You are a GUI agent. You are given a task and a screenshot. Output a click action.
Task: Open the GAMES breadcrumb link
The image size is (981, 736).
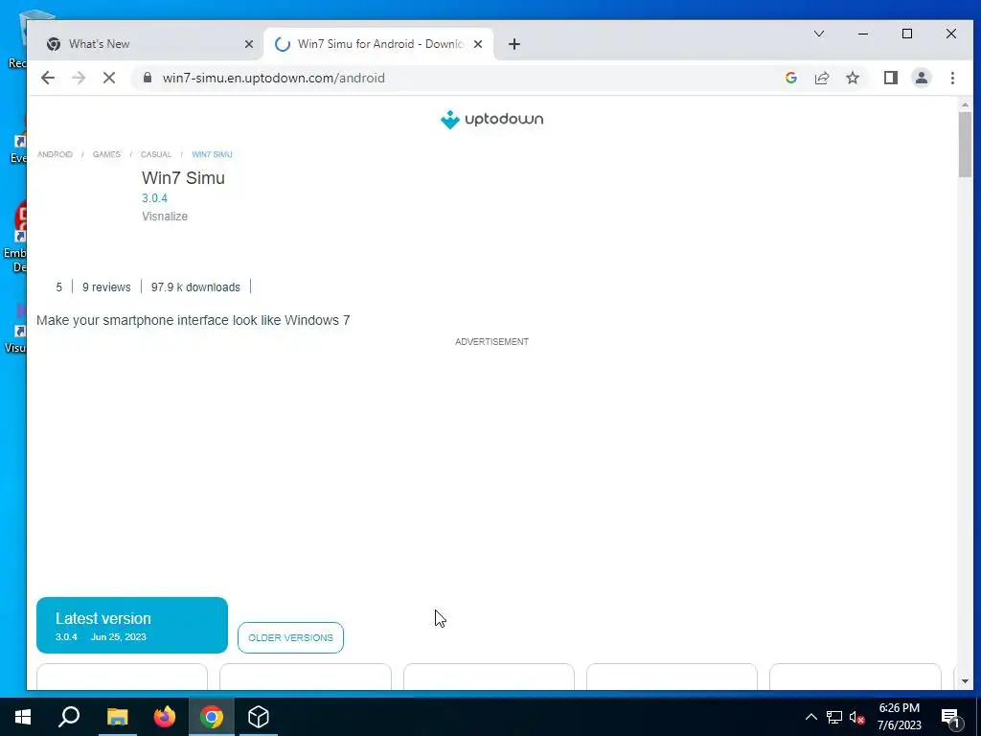[106, 154]
